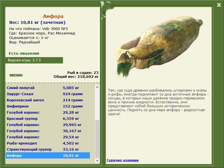Click the Вид: Редчайший line
The image size is (224, 168).
click(25, 42)
